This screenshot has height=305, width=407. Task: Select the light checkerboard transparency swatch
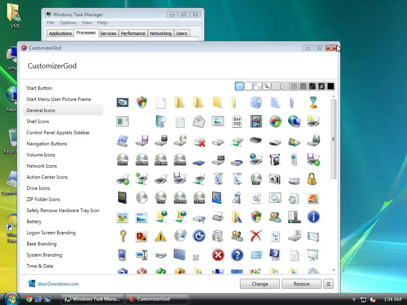pyautogui.click(x=258, y=86)
